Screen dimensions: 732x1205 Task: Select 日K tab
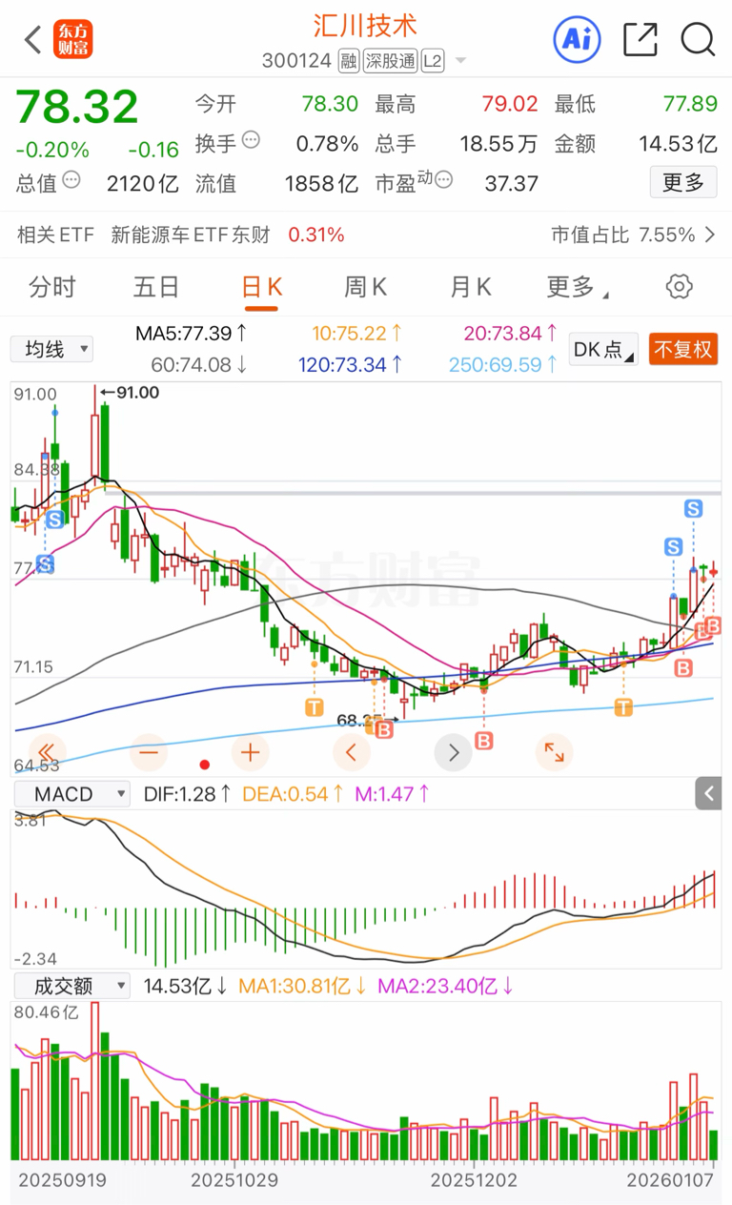click(x=261, y=287)
